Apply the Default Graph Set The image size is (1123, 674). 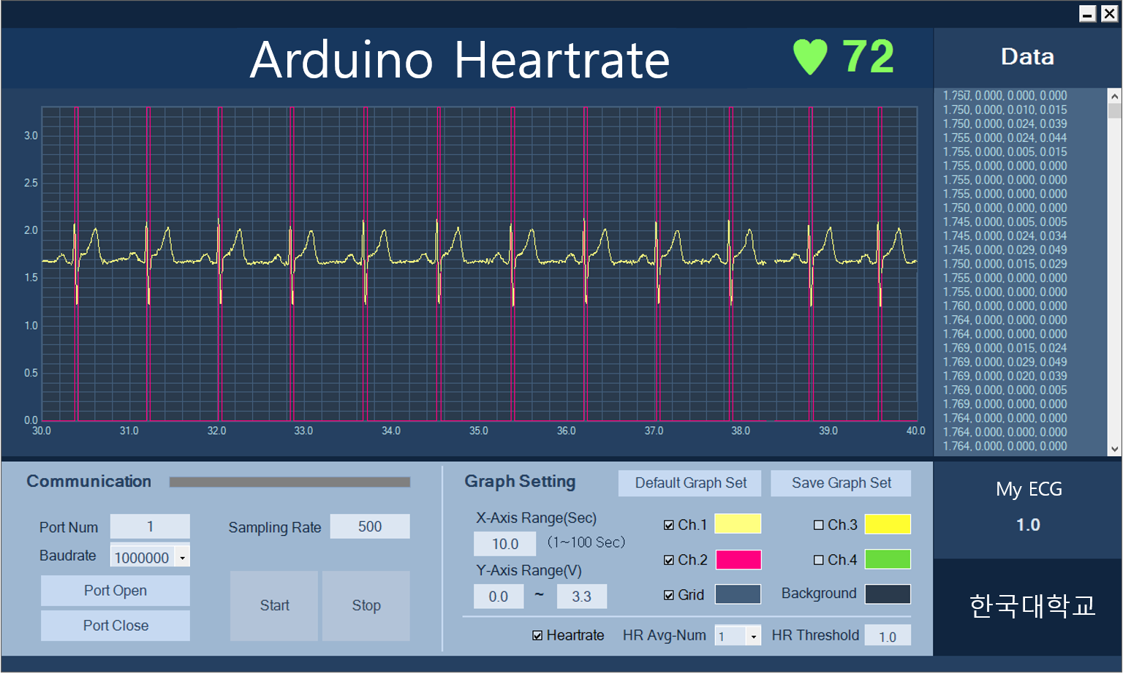coord(689,482)
